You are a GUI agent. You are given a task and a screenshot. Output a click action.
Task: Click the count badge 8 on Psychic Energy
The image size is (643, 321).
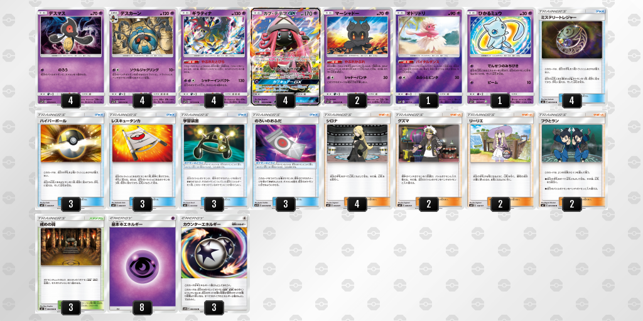click(x=143, y=307)
